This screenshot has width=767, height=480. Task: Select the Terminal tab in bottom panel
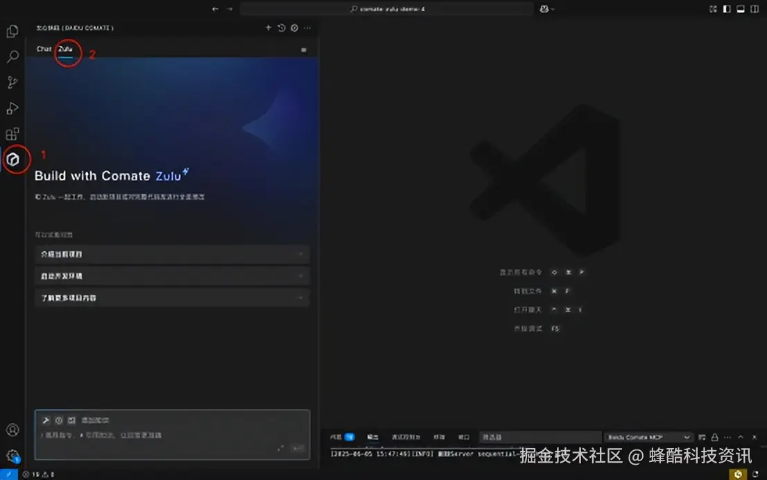tap(439, 437)
